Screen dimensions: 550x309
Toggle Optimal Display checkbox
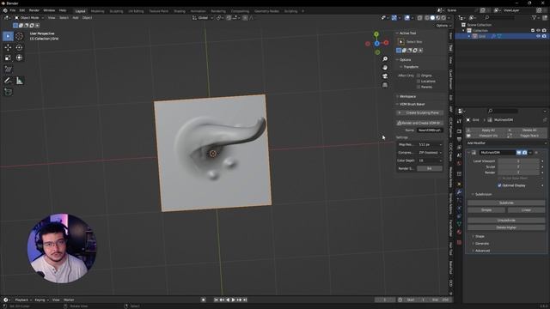click(499, 185)
